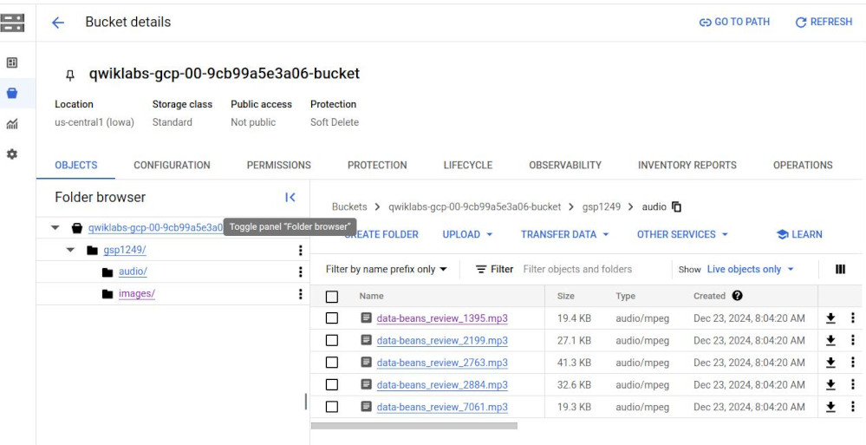The width and height of the screenshot is (866, 445).
Task: Download data-beans_review_2884.mp3
Action: pos(830,384)
